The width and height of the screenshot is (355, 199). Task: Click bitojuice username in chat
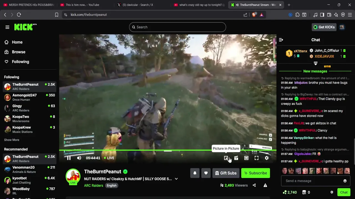click(x=301, y=83)
